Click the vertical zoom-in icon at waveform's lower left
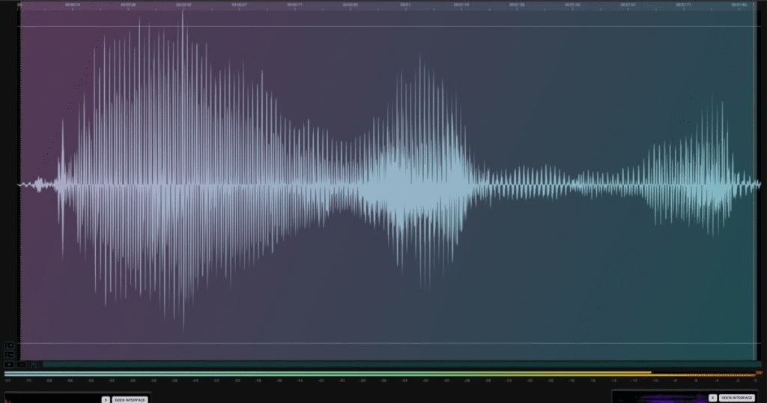The height and width of the screenshot is (403, 767). click(x=9, y=345)
